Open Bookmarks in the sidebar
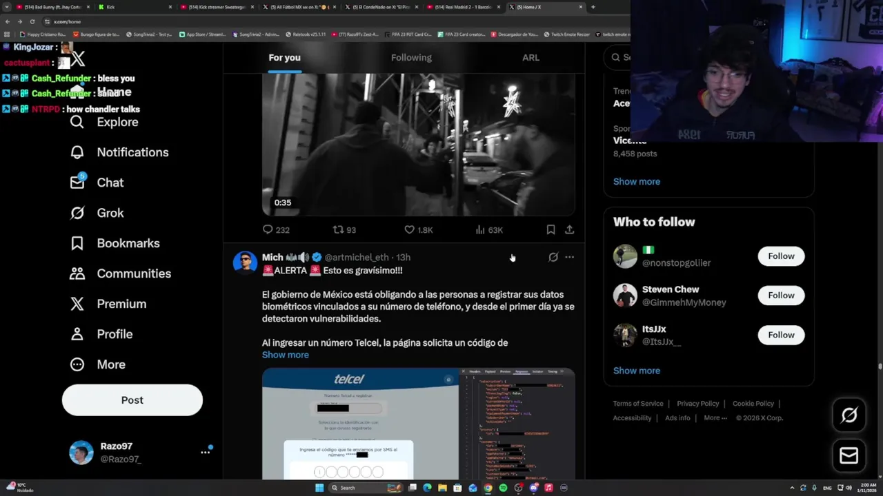Viewport: 883px width, 496px height. 115,243
